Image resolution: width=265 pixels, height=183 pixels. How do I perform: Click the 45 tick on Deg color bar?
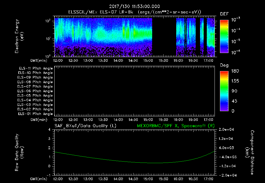click(234, 101)
